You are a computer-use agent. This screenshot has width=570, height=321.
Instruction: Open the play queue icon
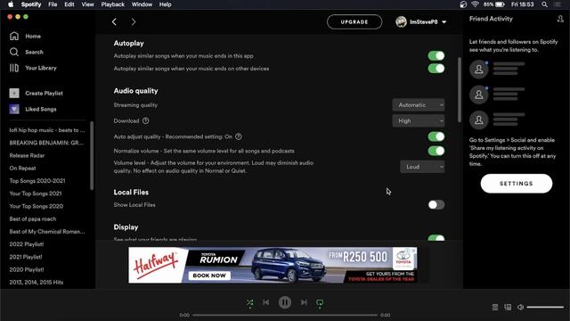495,307
